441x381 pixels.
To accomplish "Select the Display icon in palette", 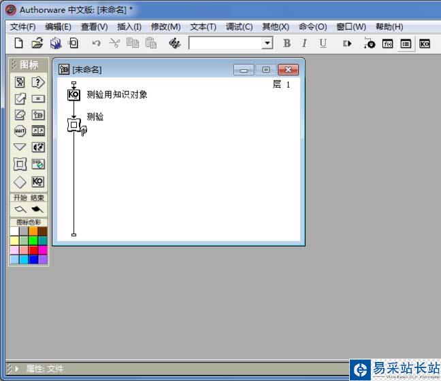I will pos(20,82).
